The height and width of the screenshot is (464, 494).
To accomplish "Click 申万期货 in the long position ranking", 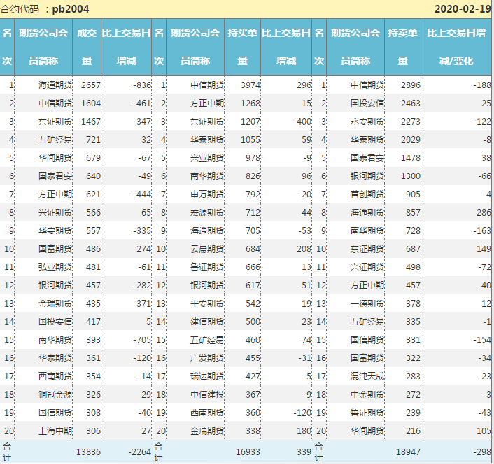I will tap(207, 195).
